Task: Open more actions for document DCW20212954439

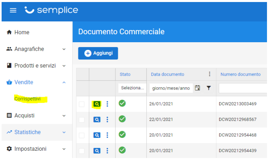Action: tap(107, 151)
